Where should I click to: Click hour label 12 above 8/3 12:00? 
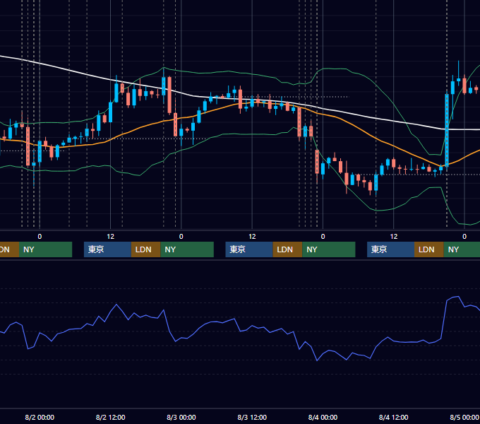coord(252,237)
